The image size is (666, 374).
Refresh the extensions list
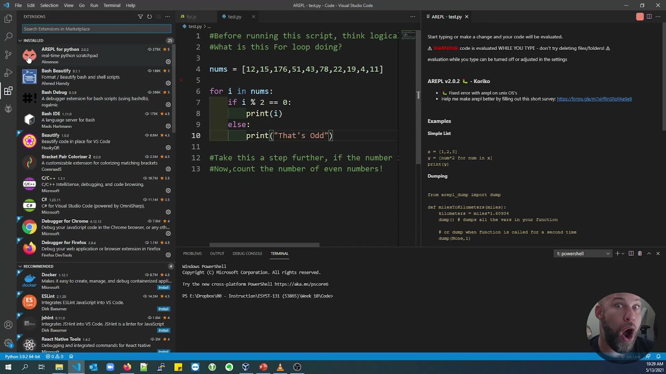pos(149,17)
